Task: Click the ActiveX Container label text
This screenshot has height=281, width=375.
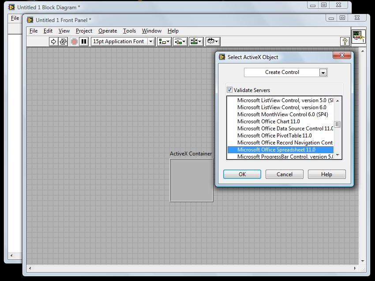Action: coord(191,154)
